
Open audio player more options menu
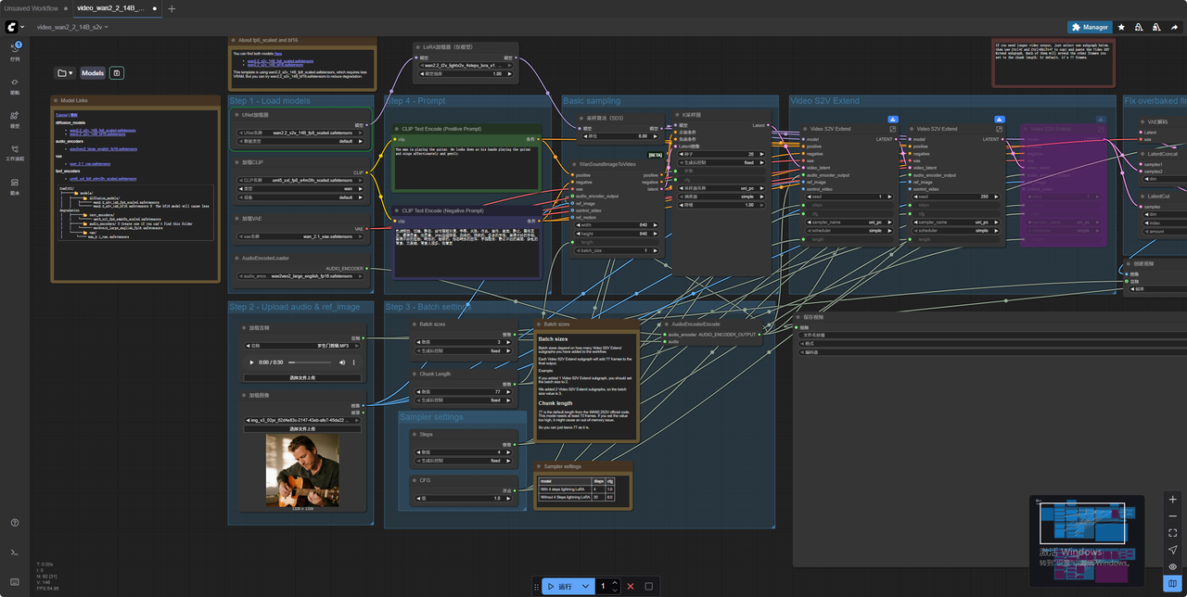pyautogui.click(x=352, y=362)
